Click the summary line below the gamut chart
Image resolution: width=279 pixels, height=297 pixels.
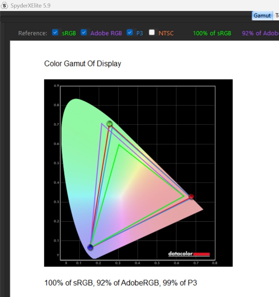[x=121, y=283]
